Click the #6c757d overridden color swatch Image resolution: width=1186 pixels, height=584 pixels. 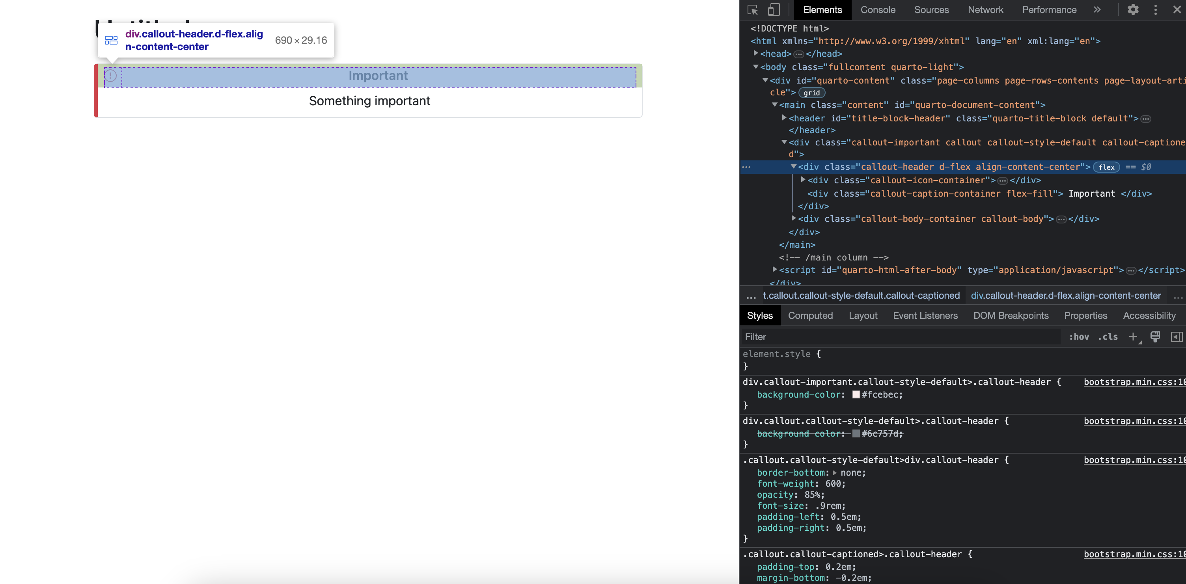[856, 434]
